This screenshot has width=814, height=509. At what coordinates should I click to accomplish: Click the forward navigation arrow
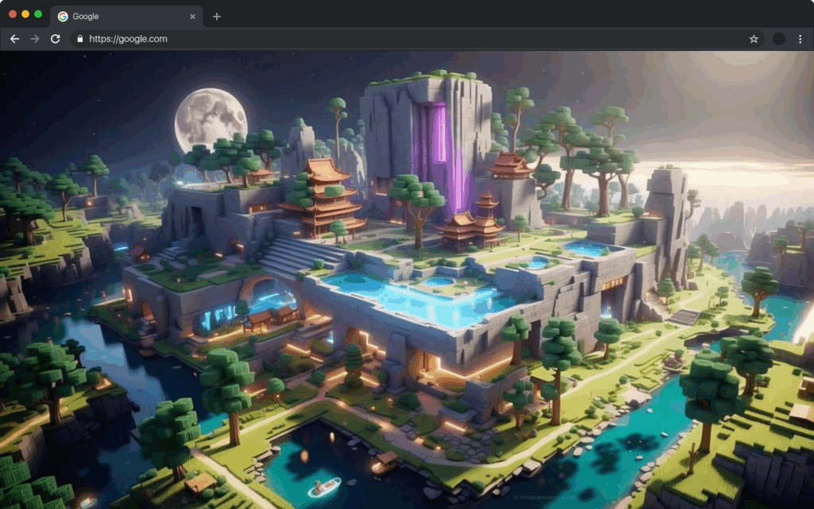point(34,38)
